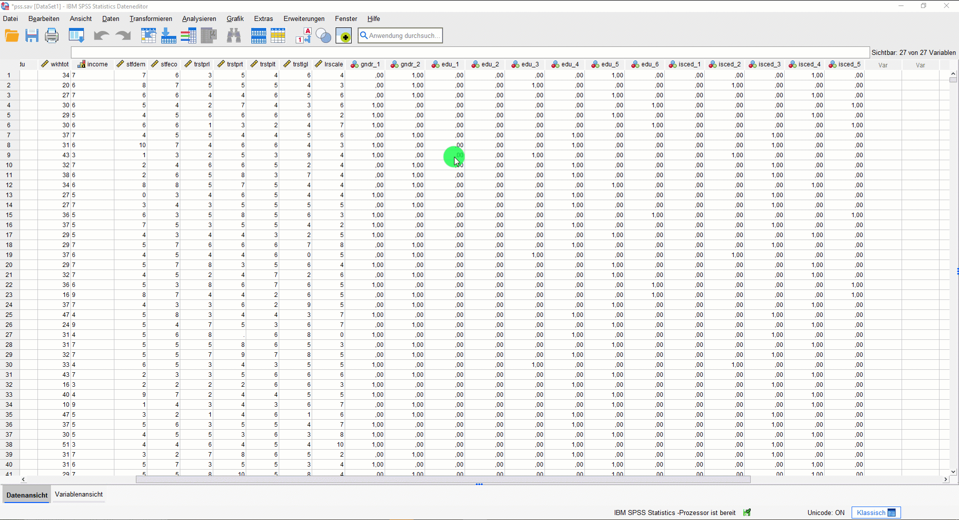Click the vertical scrollbar down arrow
Image resolution: width=959 pixels, height=520 pixels.
point(953,472)
